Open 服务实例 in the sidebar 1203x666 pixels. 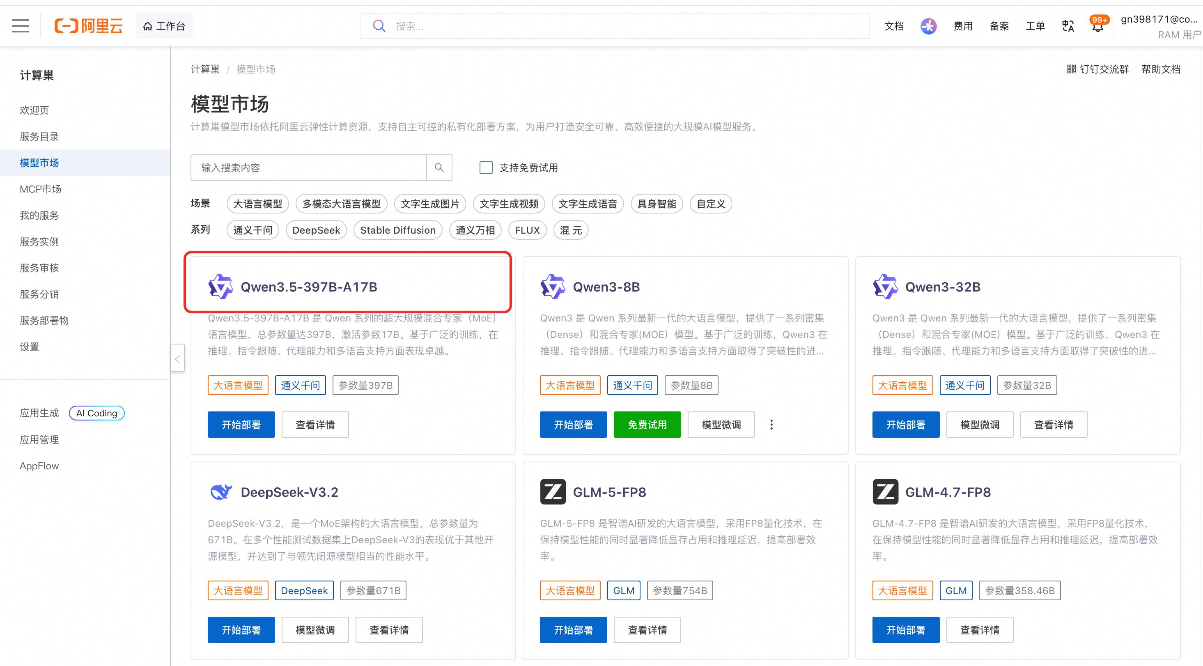pos(39,241)
